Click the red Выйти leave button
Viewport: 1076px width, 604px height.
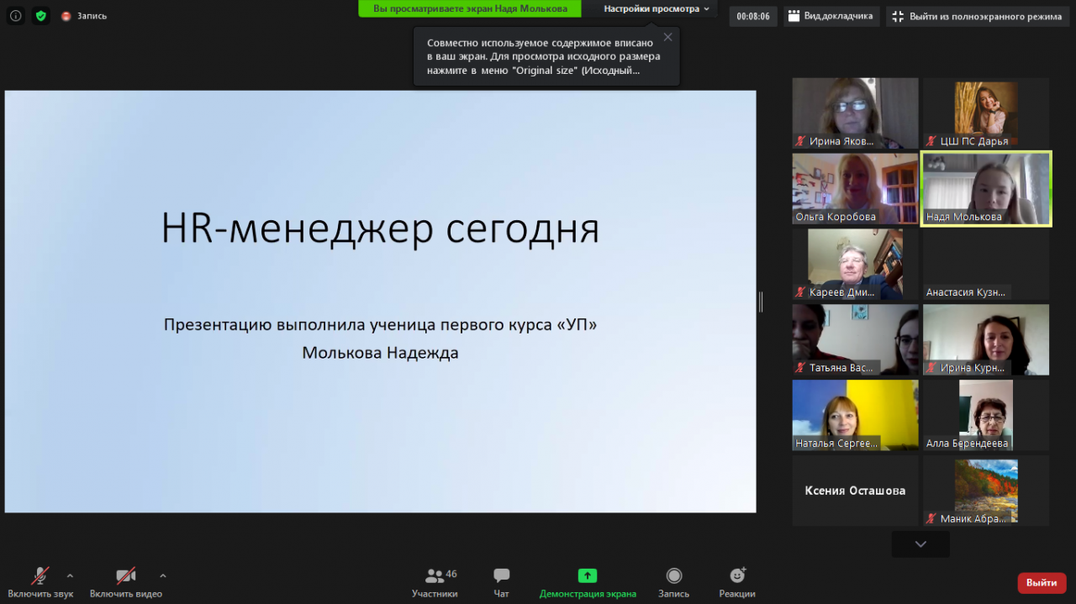(x=1042, y=582)
